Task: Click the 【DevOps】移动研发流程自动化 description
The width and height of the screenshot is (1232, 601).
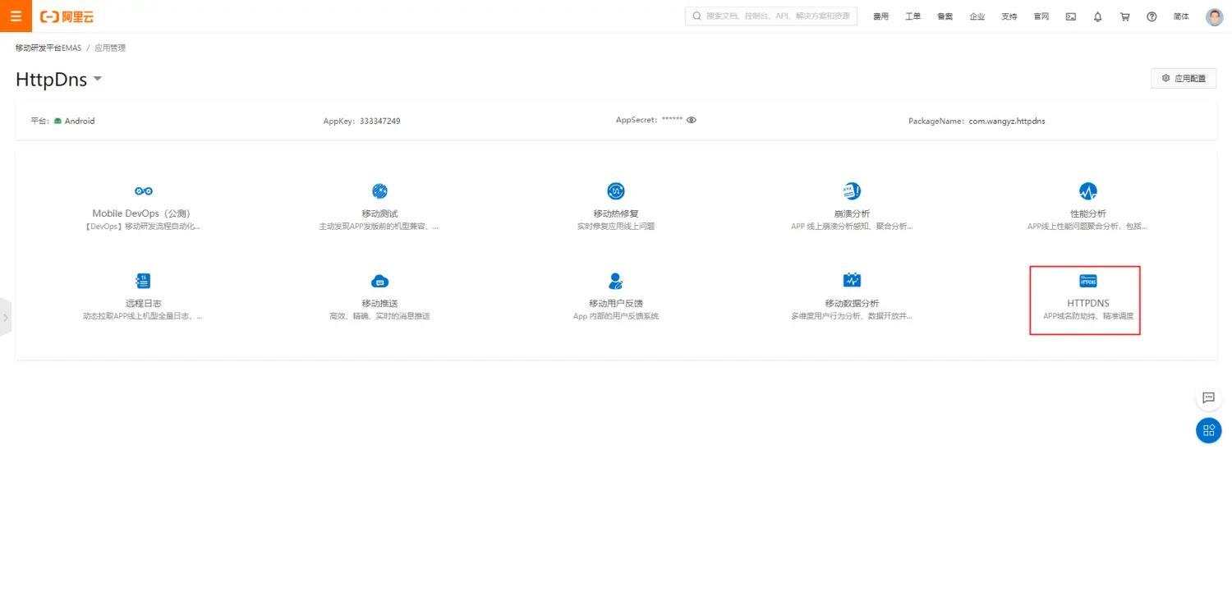Action: coord(144,227)
